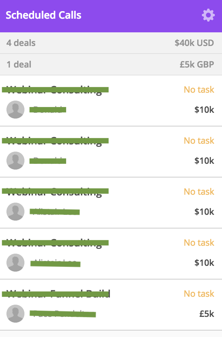Click the fourth deal's contact avatar
The height and width of the screenshot is (337, 222).
pyautogui.click(x=15, y=263)
